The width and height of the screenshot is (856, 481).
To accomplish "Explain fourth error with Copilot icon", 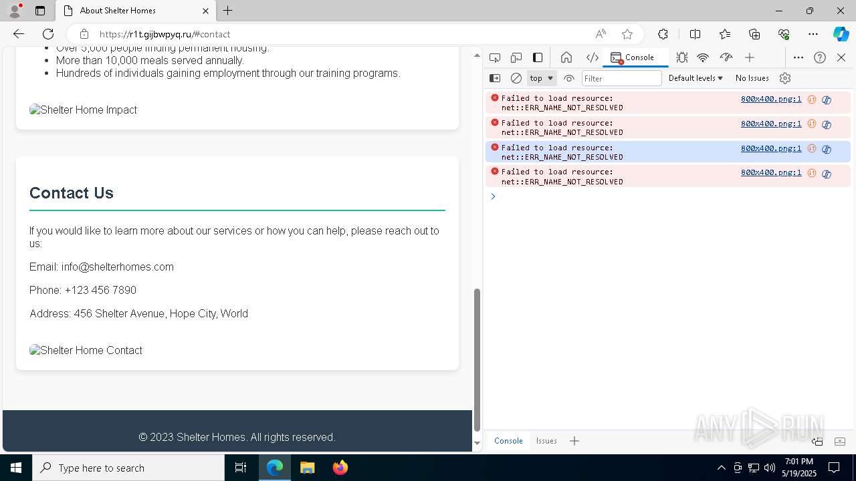I will click(x=827, y=174).
